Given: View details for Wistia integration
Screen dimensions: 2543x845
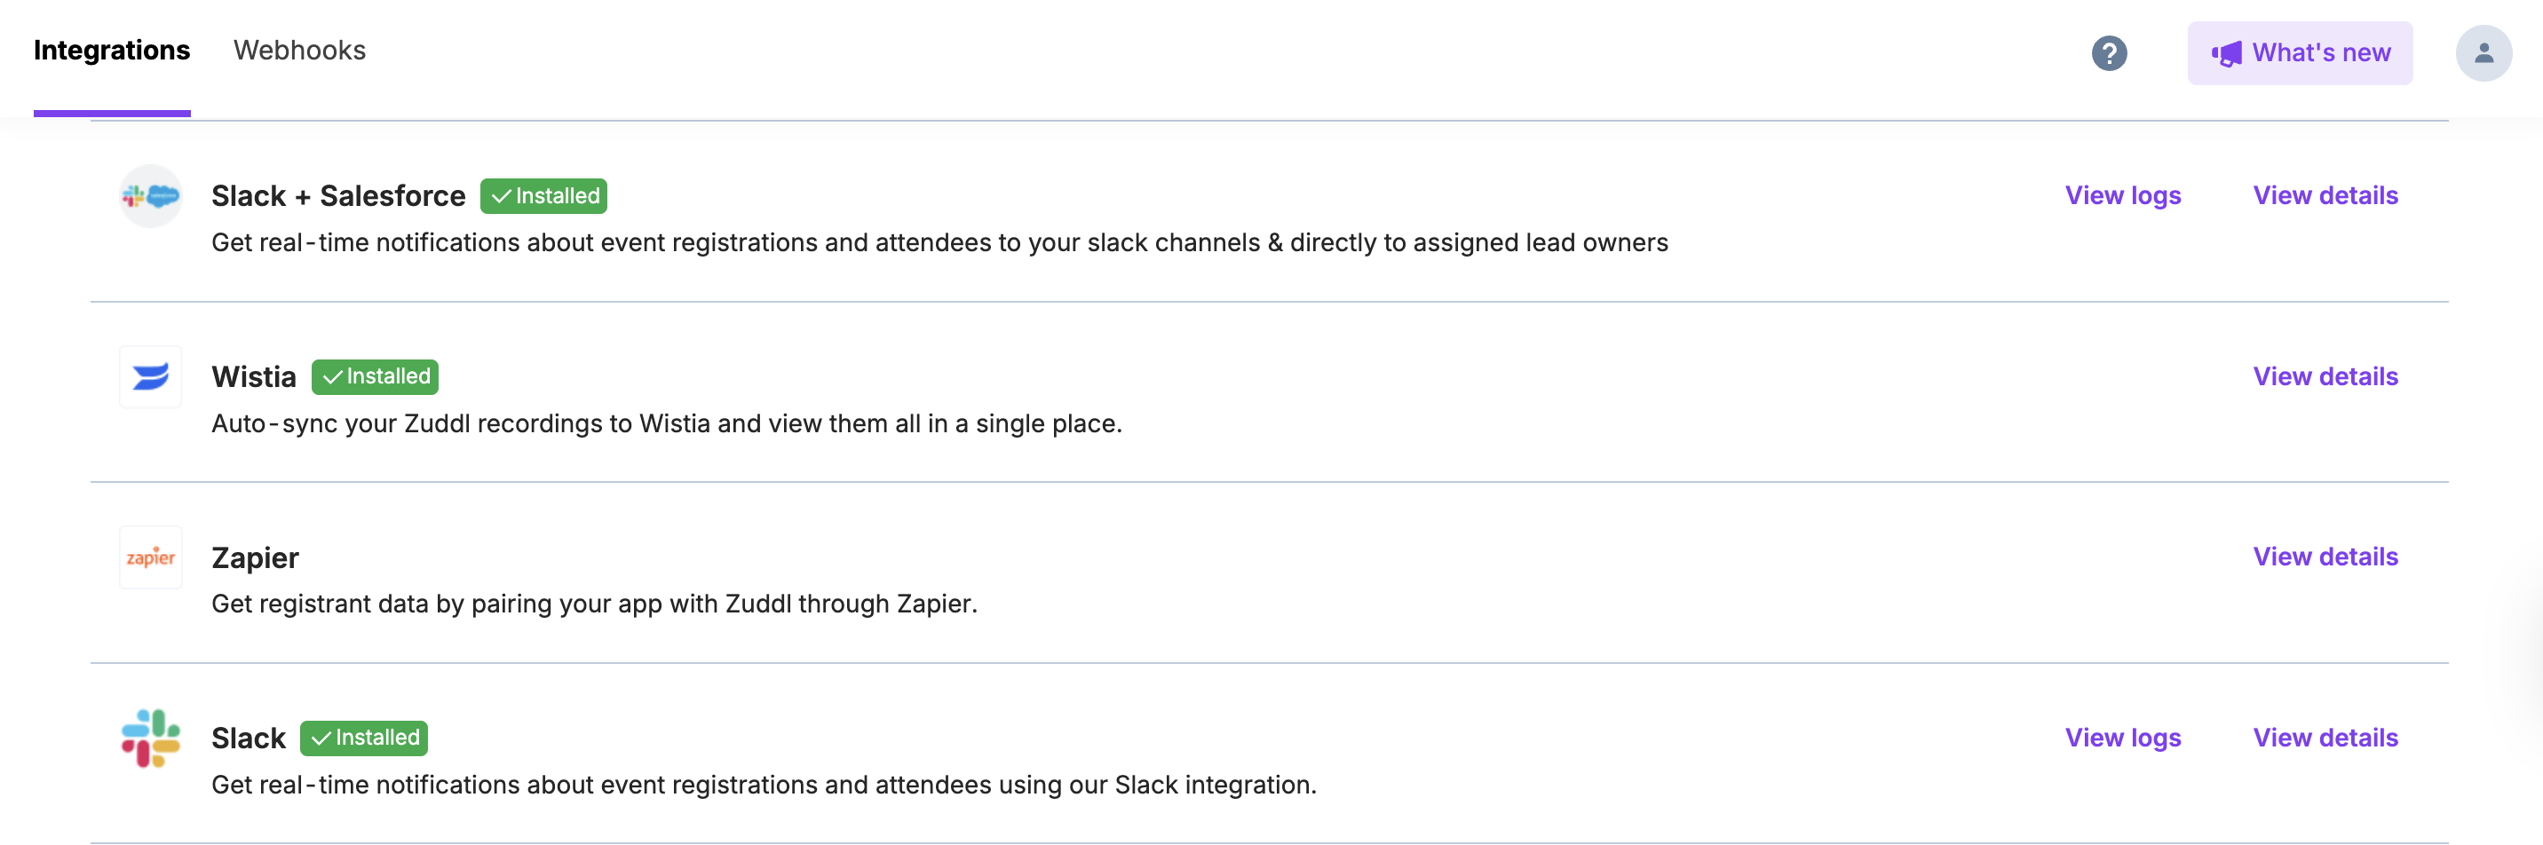Looking at the screenshot, I should coord(2325,376).
